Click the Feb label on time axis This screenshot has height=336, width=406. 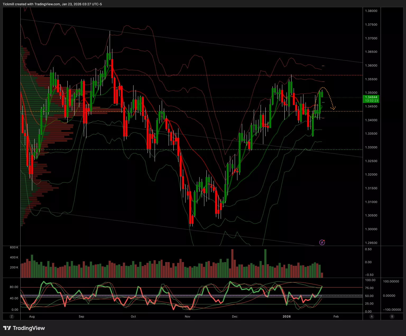tap(336, 316)
